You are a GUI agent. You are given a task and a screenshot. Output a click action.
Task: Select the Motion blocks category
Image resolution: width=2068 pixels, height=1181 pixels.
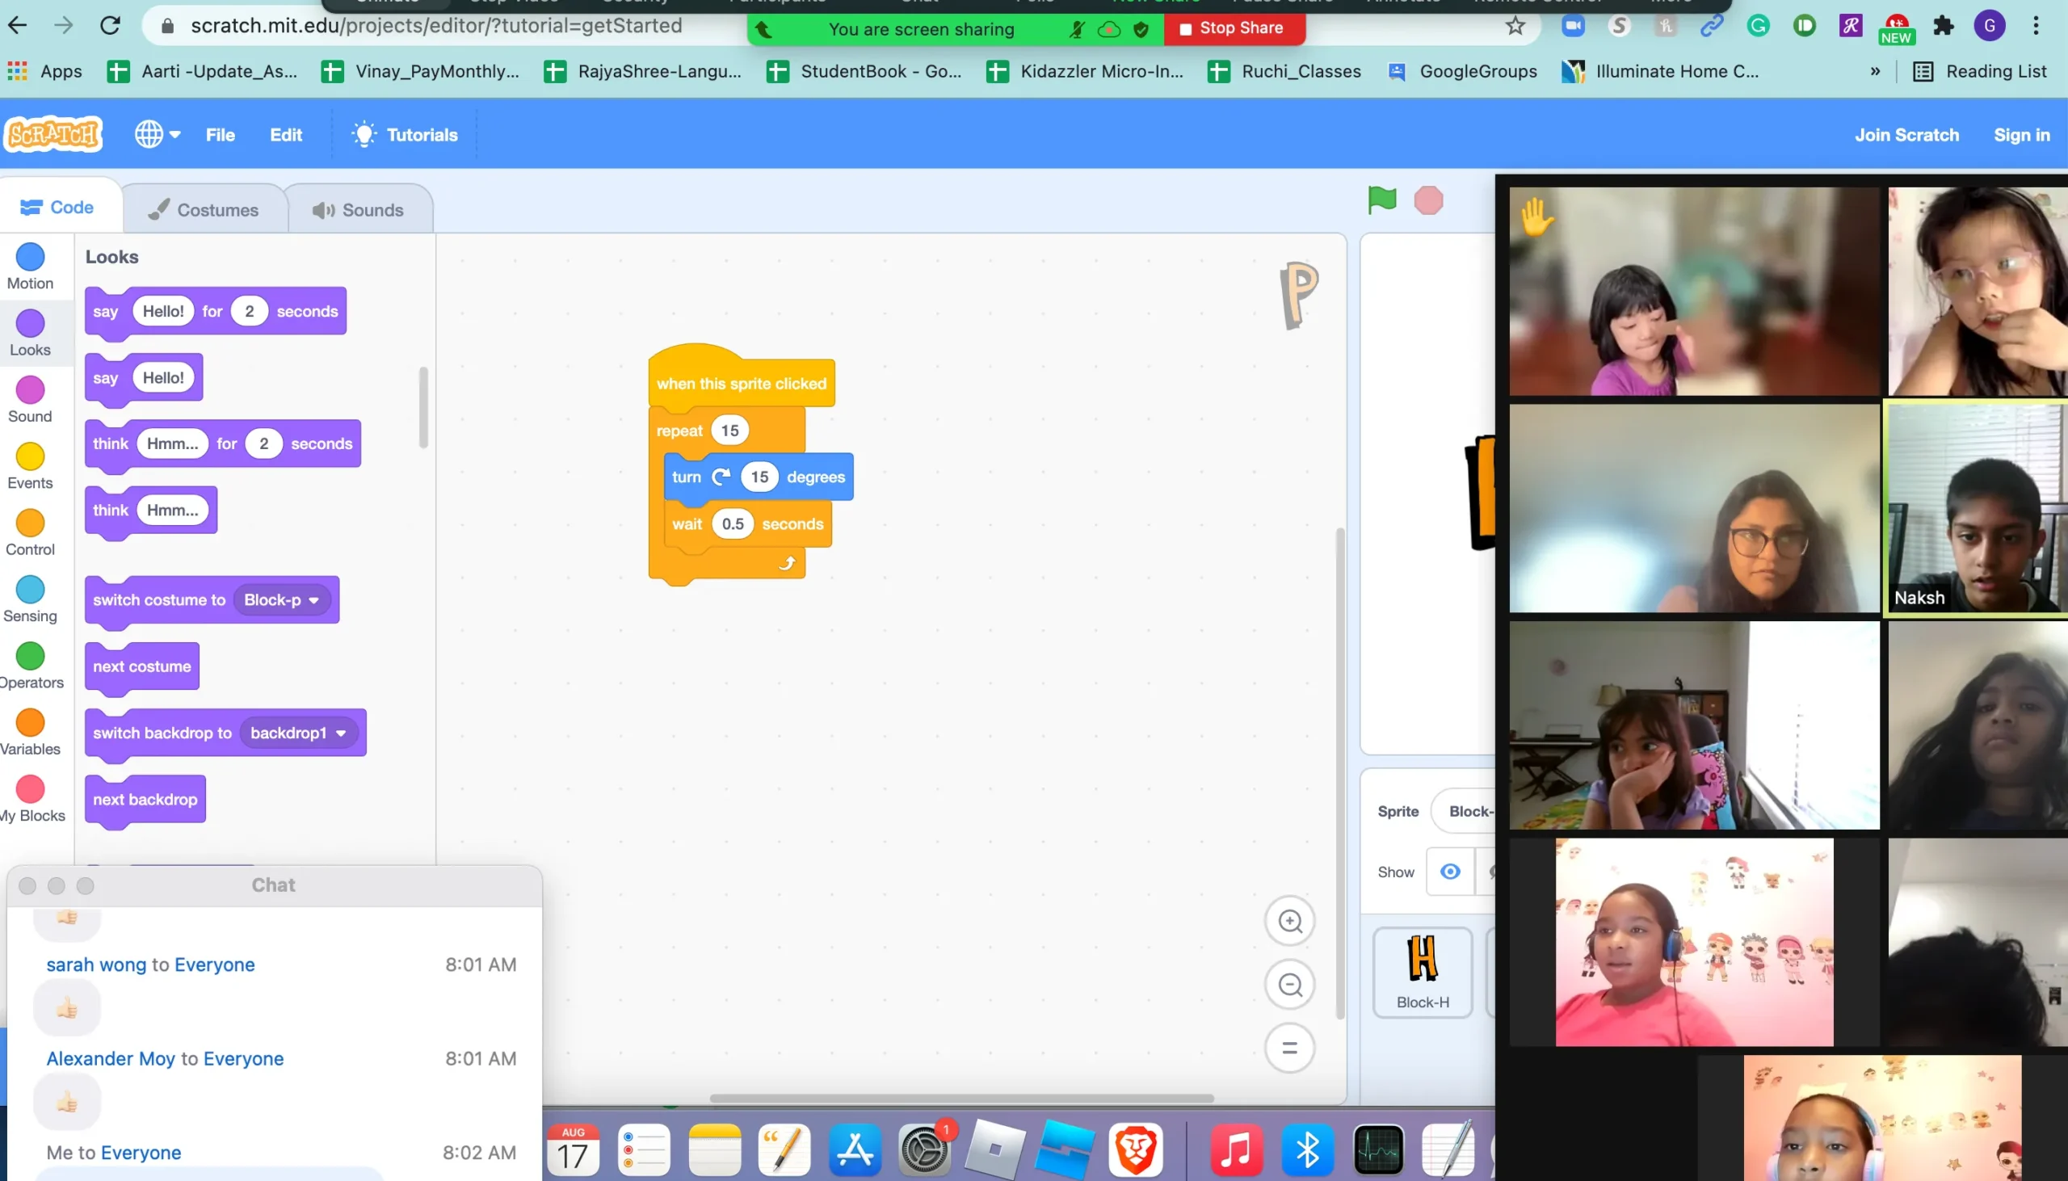click(x=30, y=267)
